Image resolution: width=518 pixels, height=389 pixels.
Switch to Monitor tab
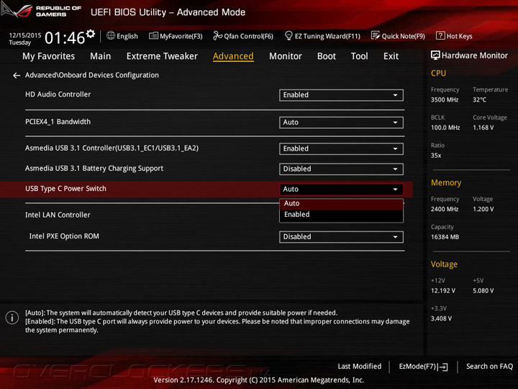click(286, 56)
